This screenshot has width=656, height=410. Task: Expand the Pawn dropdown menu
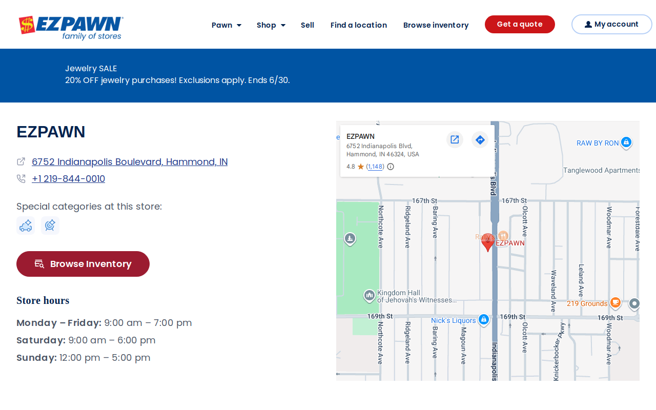pos(227,25)
